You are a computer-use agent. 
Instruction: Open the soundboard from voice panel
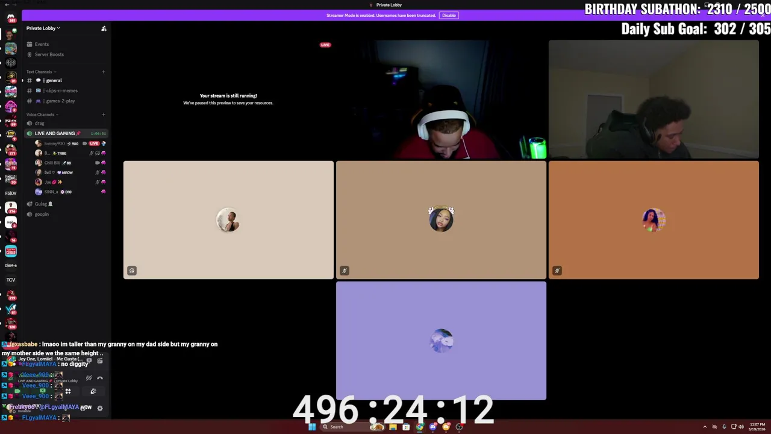point(93,391)
